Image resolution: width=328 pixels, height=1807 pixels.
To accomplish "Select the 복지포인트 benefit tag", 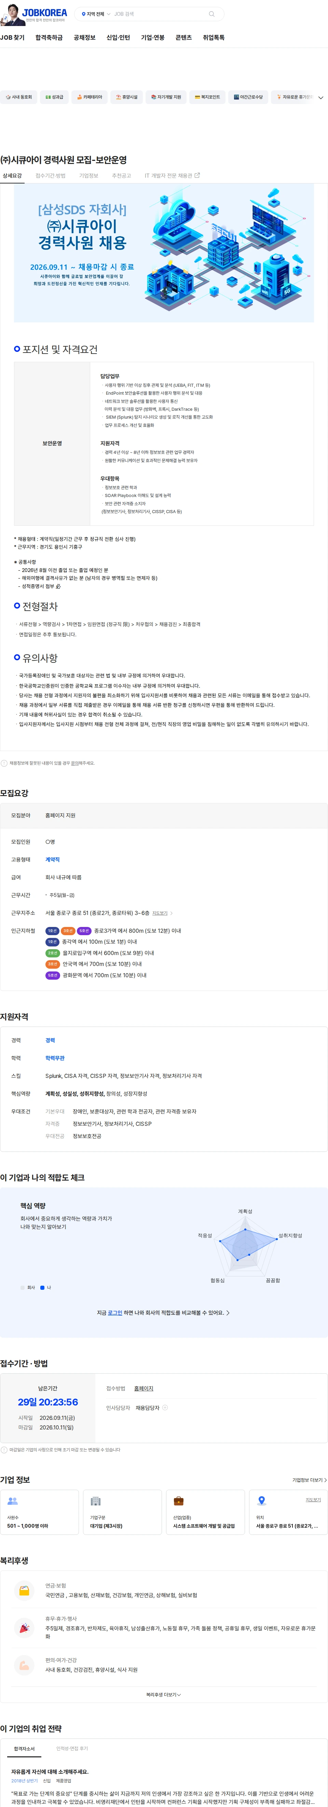I will 207,98.
